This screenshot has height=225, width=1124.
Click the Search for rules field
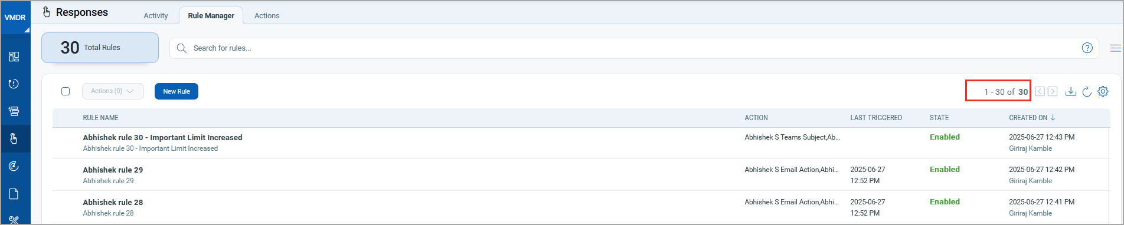click(634, 48)
